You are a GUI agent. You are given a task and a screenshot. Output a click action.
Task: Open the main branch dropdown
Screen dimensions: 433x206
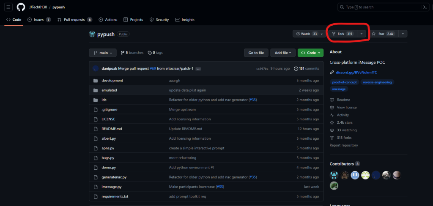pyautogui.click(x=103, y=53)
